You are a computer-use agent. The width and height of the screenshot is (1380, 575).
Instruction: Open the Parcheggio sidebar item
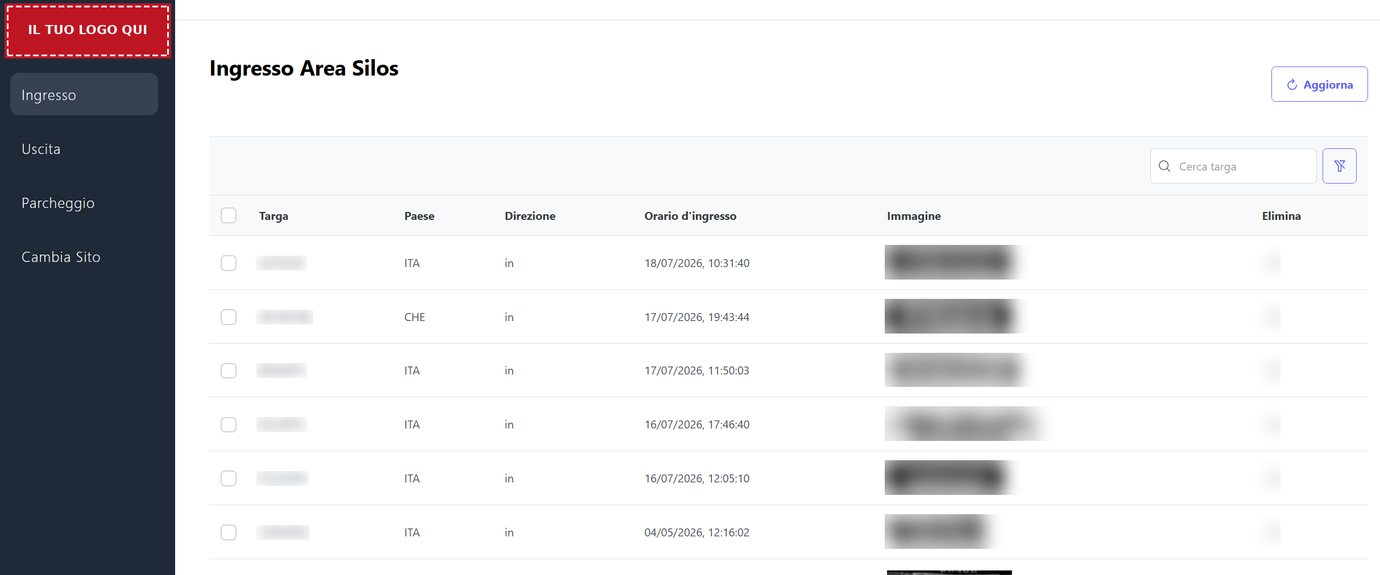84,203
